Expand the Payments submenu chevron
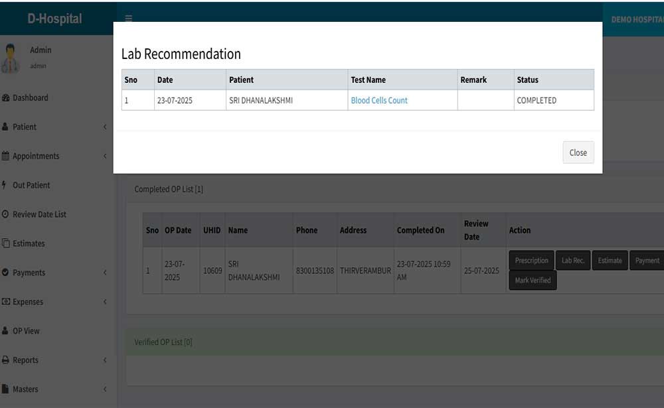This screenshot has width=664, height=408. 105,273
